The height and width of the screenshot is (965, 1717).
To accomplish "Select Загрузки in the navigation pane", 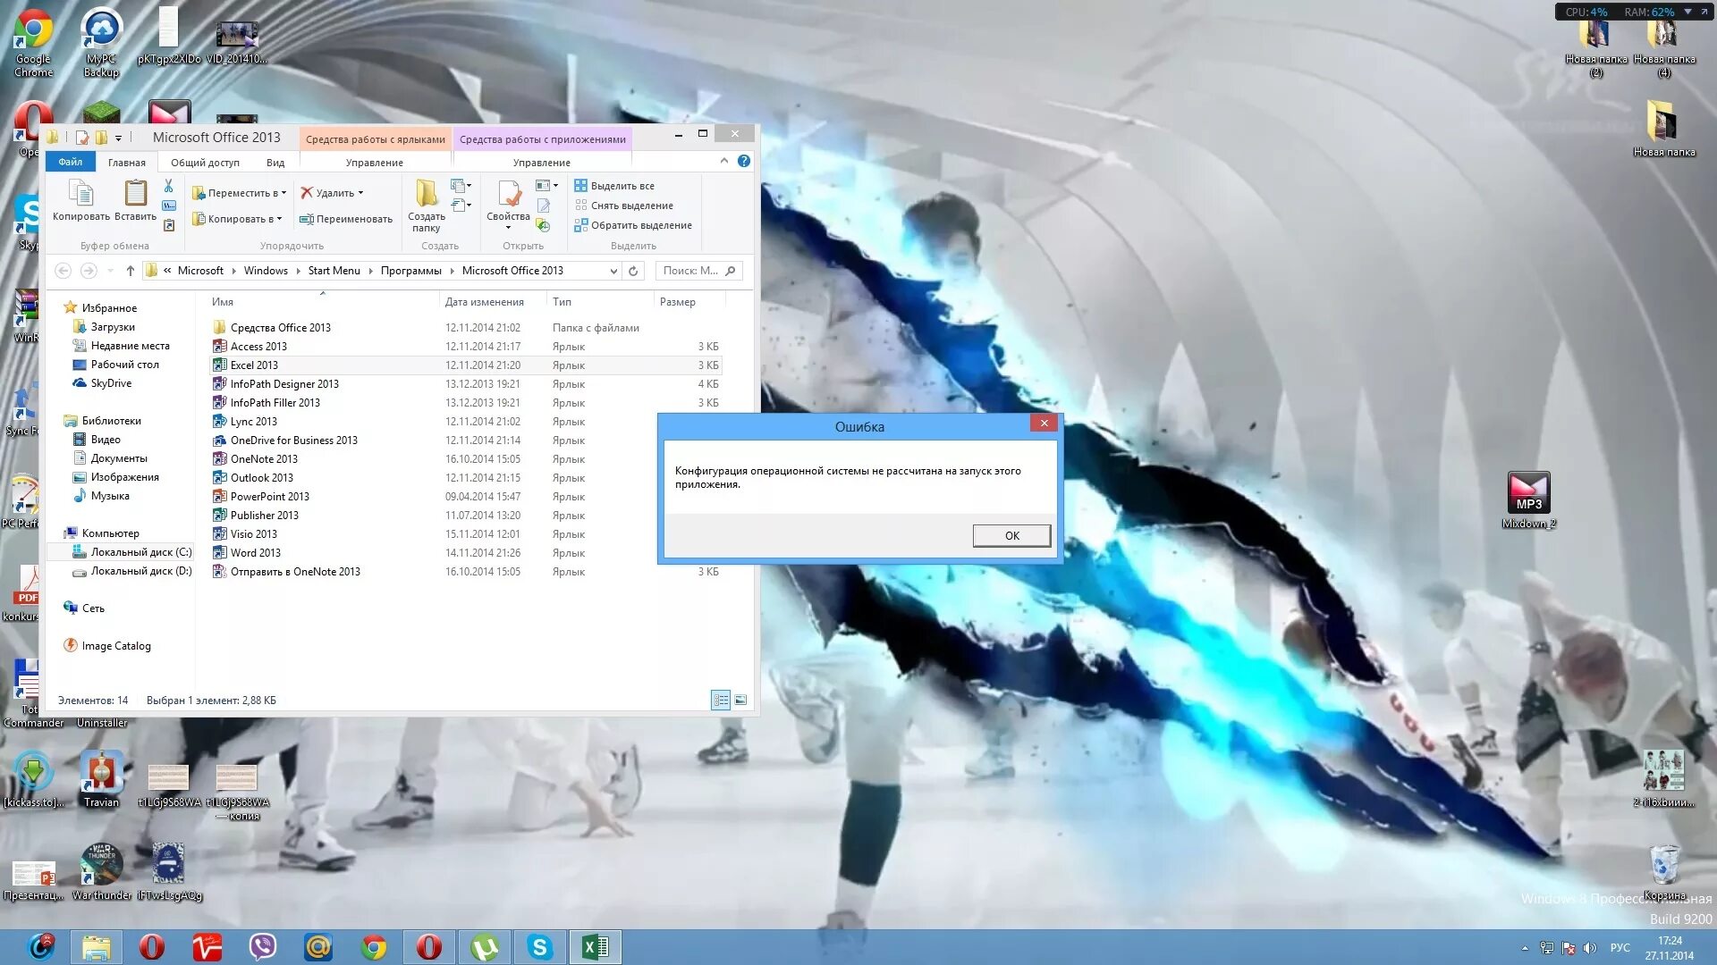I will [113, 327].
